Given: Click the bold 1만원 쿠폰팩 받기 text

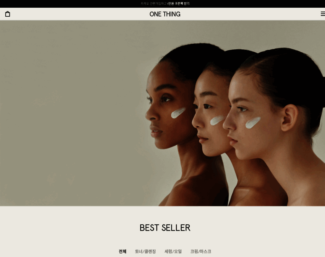Looking at the screenshot, I should pyautogui.click(x=178, y=3).
